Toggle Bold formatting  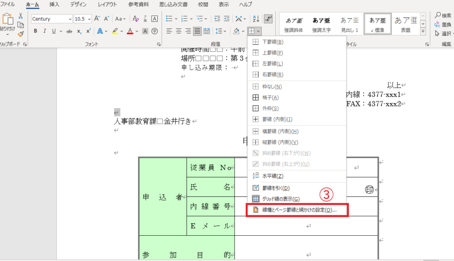pos(35,31)
